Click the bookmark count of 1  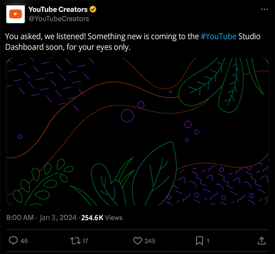click(x=208, y=241)
